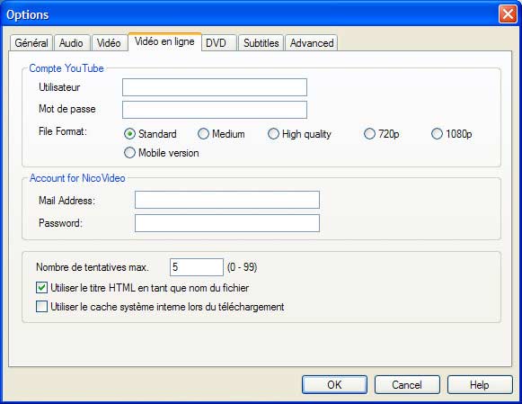Click the Utilisateur input field
The image size is (522, 404).
[215, 87]
